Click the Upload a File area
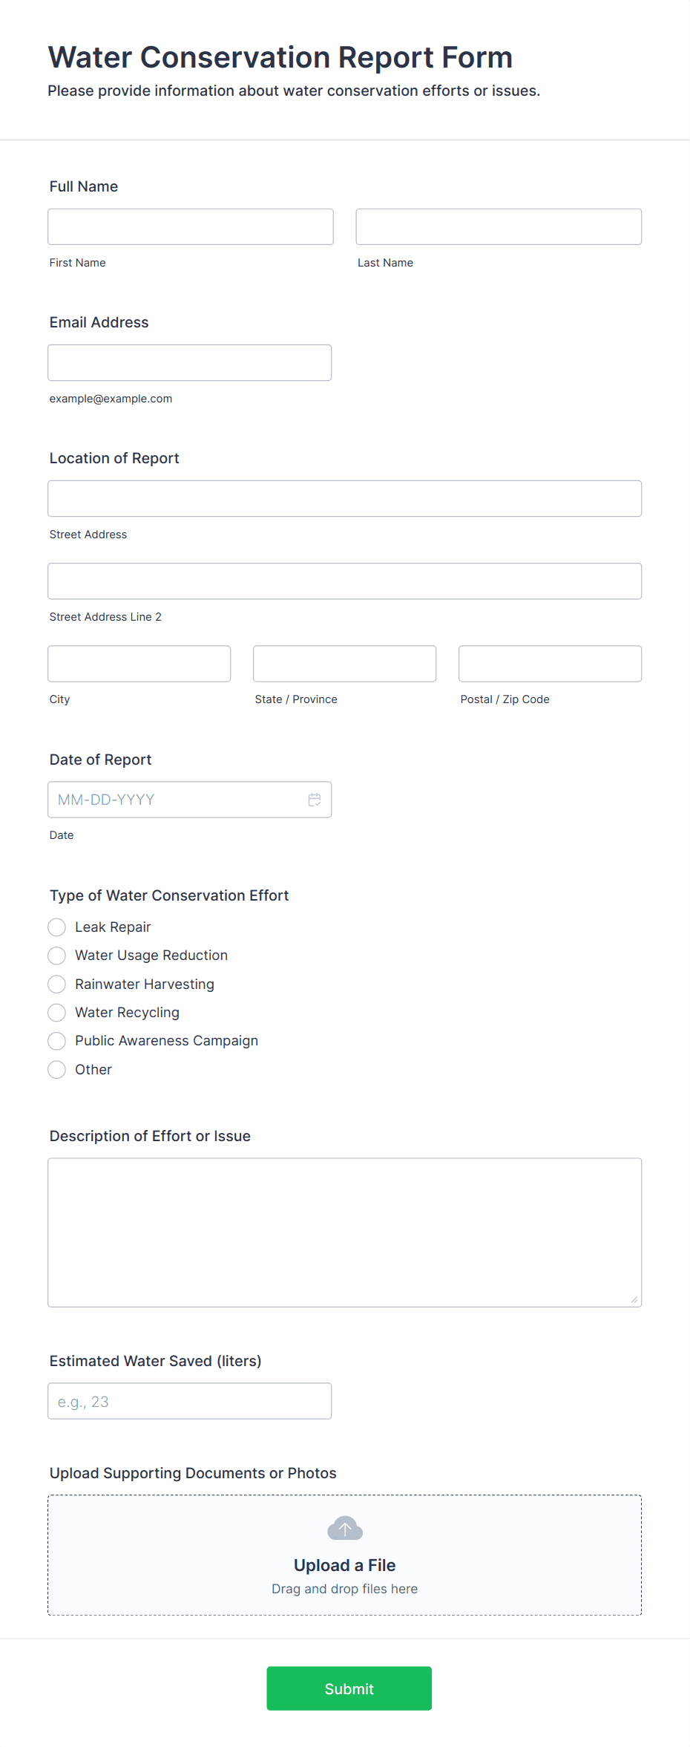Screen dimensions: 690x1747 (x=344, y=1565)
